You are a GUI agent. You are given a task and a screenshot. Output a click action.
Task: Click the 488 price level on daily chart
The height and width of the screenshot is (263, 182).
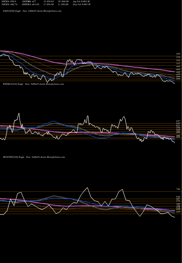[x=178, y=66]
